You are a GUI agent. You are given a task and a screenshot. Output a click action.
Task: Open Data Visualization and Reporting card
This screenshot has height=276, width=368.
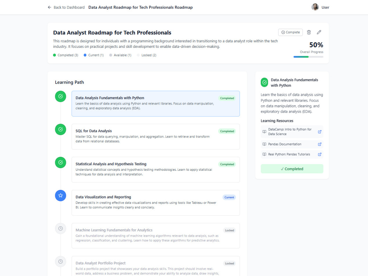[x=156, y=203]
